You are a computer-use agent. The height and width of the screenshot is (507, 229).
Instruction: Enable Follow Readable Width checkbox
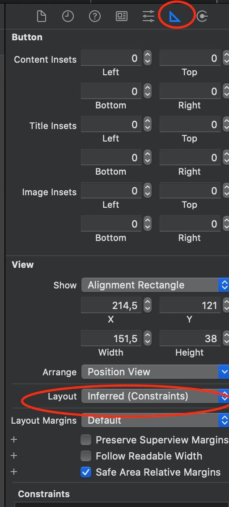point(85,456)
